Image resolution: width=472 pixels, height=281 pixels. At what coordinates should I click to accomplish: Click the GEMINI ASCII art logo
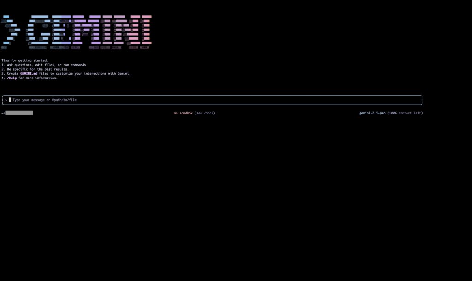coord(77,32)
